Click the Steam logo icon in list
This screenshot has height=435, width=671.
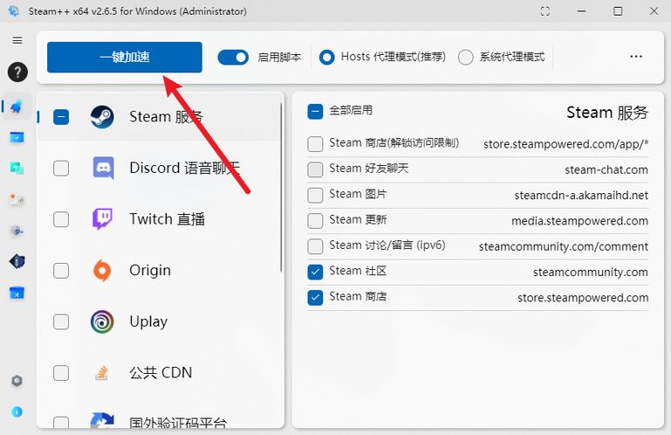[x=102, y=116]
